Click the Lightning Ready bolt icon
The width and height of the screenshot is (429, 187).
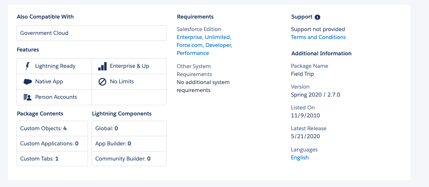click(27, 66)
